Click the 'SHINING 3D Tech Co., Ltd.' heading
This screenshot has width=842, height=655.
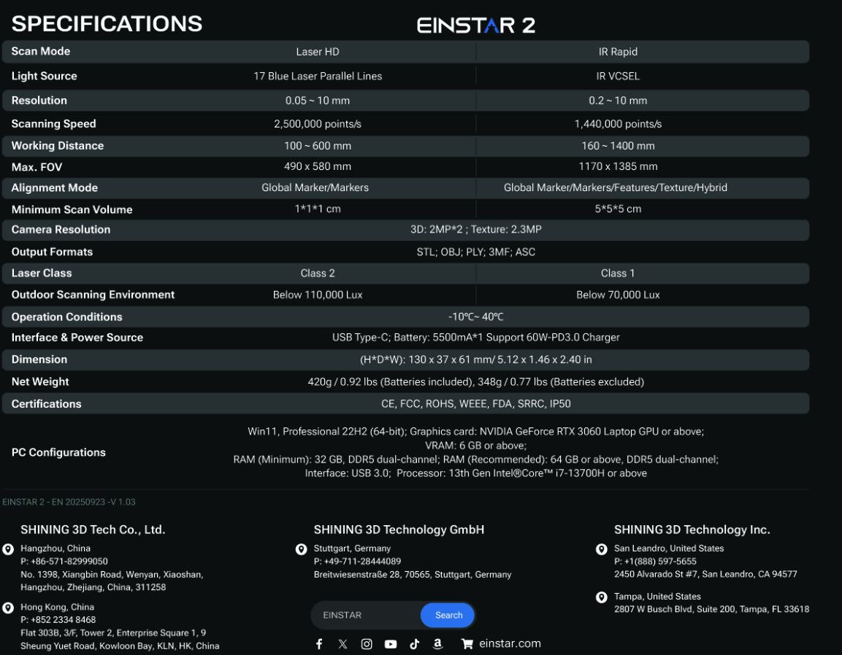click(92, 530)
